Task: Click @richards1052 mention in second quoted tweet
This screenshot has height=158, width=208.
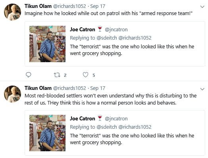Action: pos(135,127)
